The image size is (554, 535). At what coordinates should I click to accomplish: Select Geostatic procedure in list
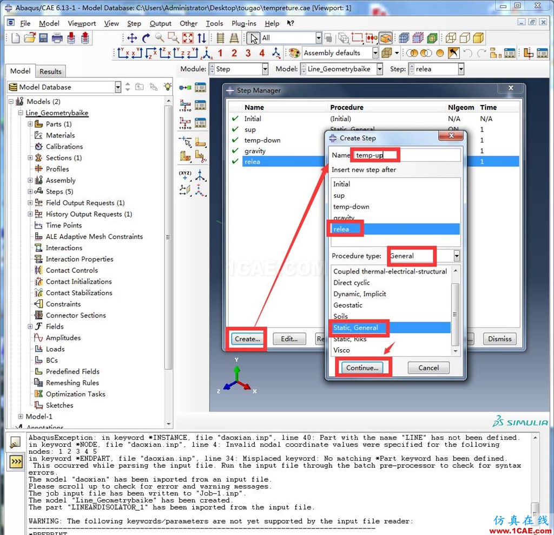348,305
